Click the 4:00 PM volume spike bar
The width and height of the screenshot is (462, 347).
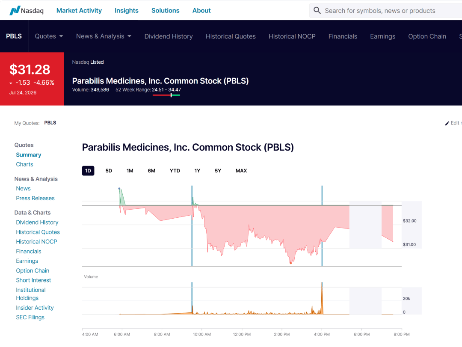click(322, 298)
